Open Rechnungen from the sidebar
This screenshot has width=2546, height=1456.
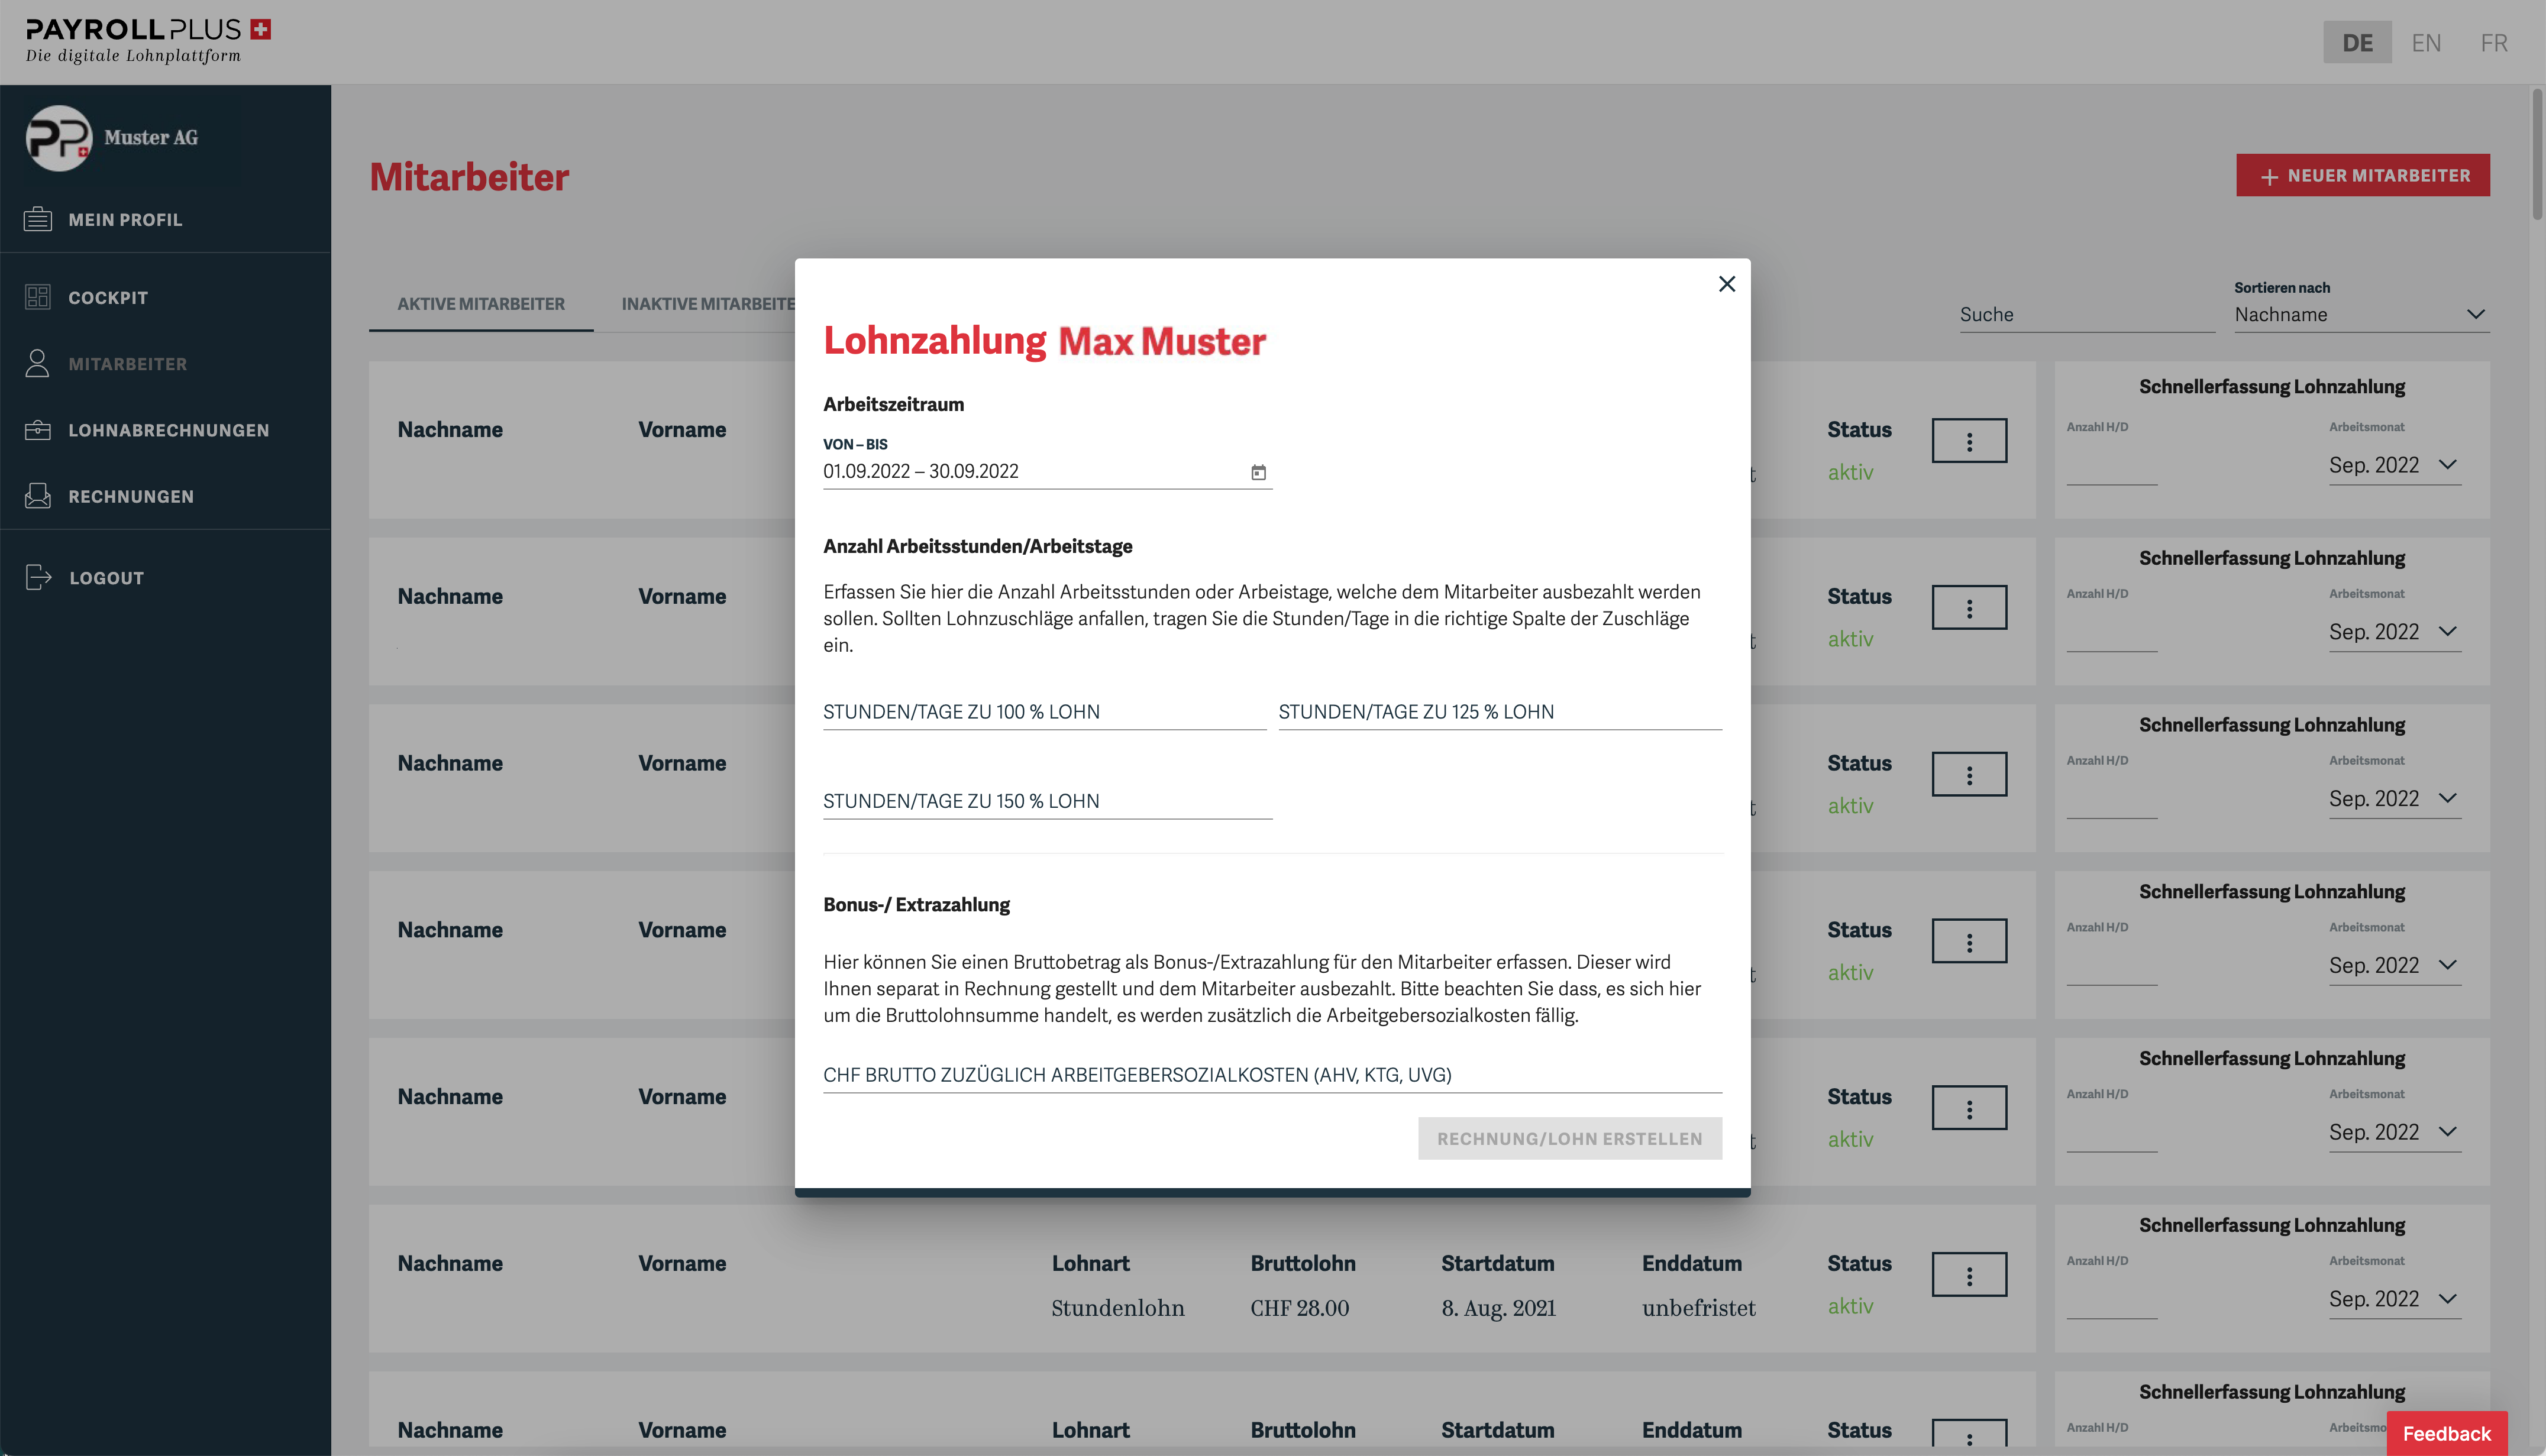[x=131, y=496]
